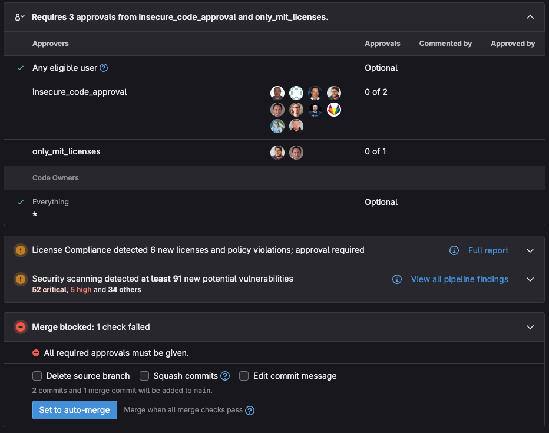Open View all pipeline findings
The image size is (549, 433).
pos(459,279)
